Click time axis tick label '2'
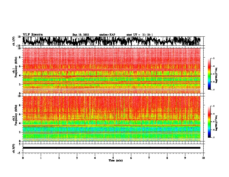Screen dimensions: 229x177 (x=59, y=158)
